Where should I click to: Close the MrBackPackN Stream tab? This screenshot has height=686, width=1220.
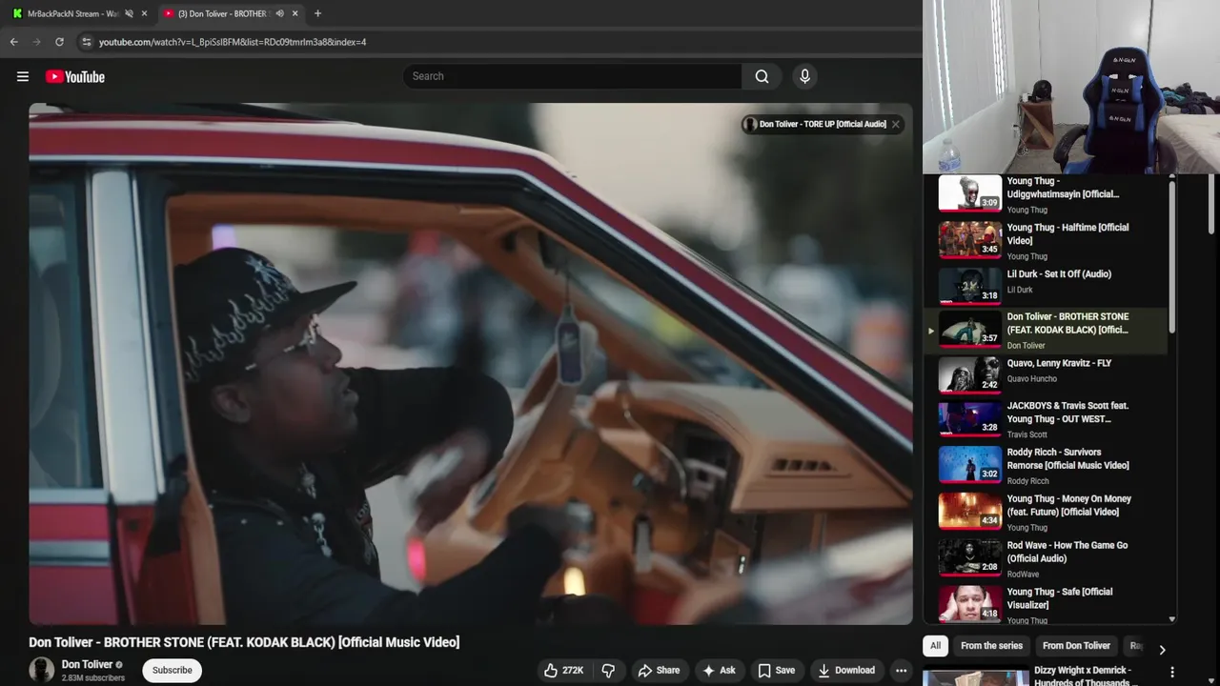(145, 13)
